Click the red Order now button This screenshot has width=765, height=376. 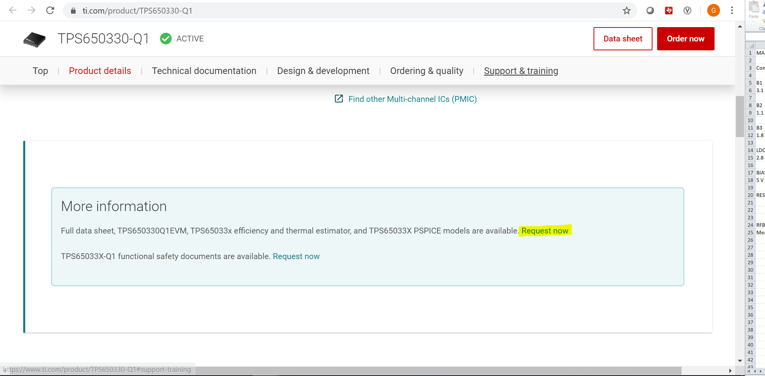coord(685,39)
